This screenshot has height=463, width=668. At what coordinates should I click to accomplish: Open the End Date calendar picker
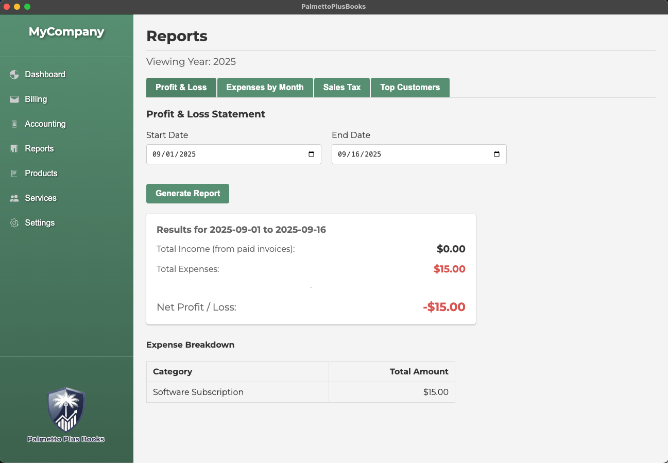(x=496, y=155)
